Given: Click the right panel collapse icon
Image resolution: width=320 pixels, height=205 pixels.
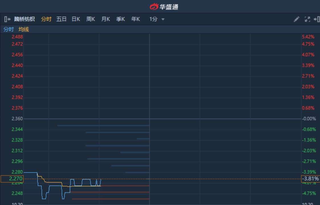Looking at the screenshot, I should (316, 19).
